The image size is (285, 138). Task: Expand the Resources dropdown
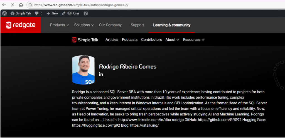coord(194,40)
